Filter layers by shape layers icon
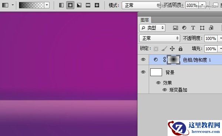 pyautogui.click(x=202, y=28)
